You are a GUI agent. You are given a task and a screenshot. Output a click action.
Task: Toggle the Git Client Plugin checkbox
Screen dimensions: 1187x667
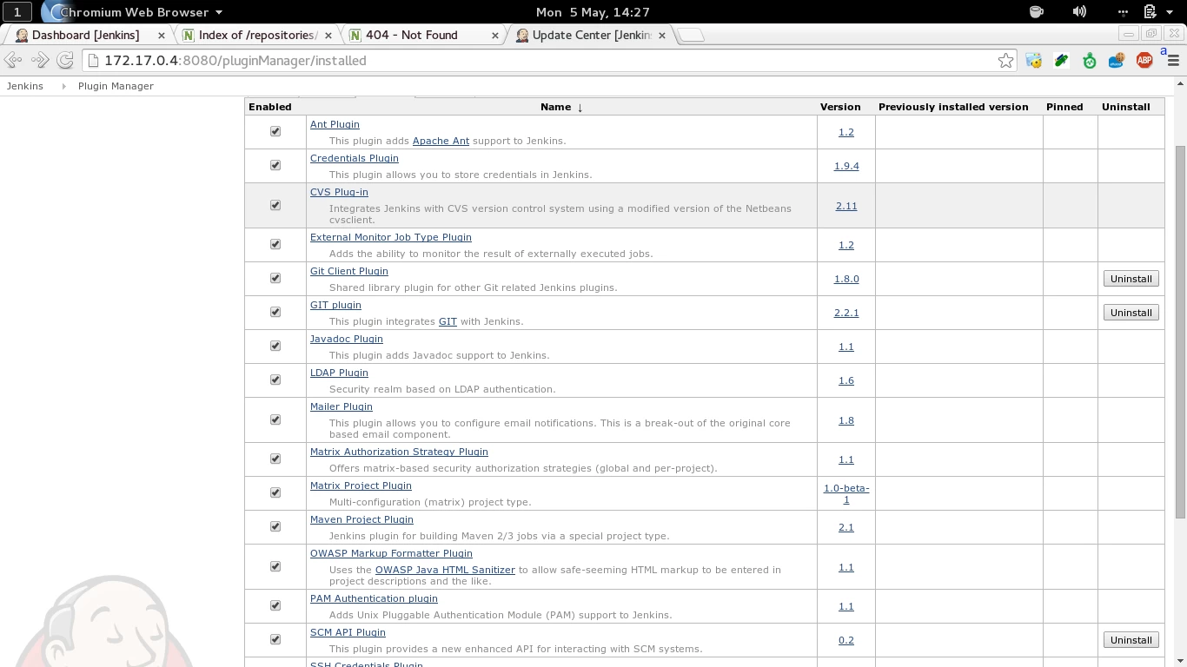click(275, 278)
